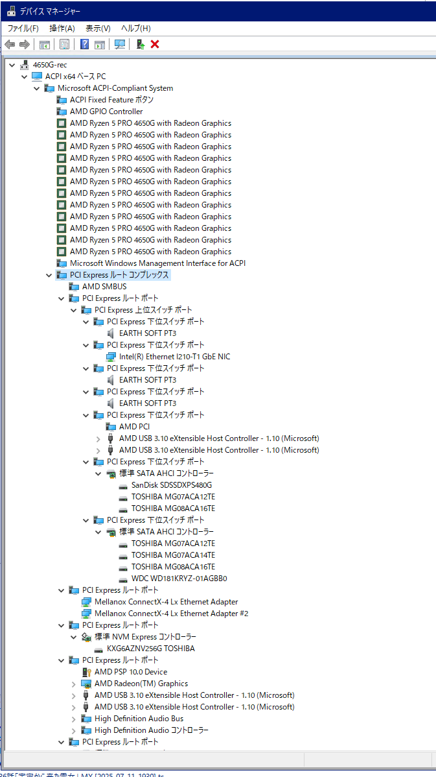Toggle the console tree show/hide toolbar icon
This screenshot has width=436, height=777.
point(45,45)
